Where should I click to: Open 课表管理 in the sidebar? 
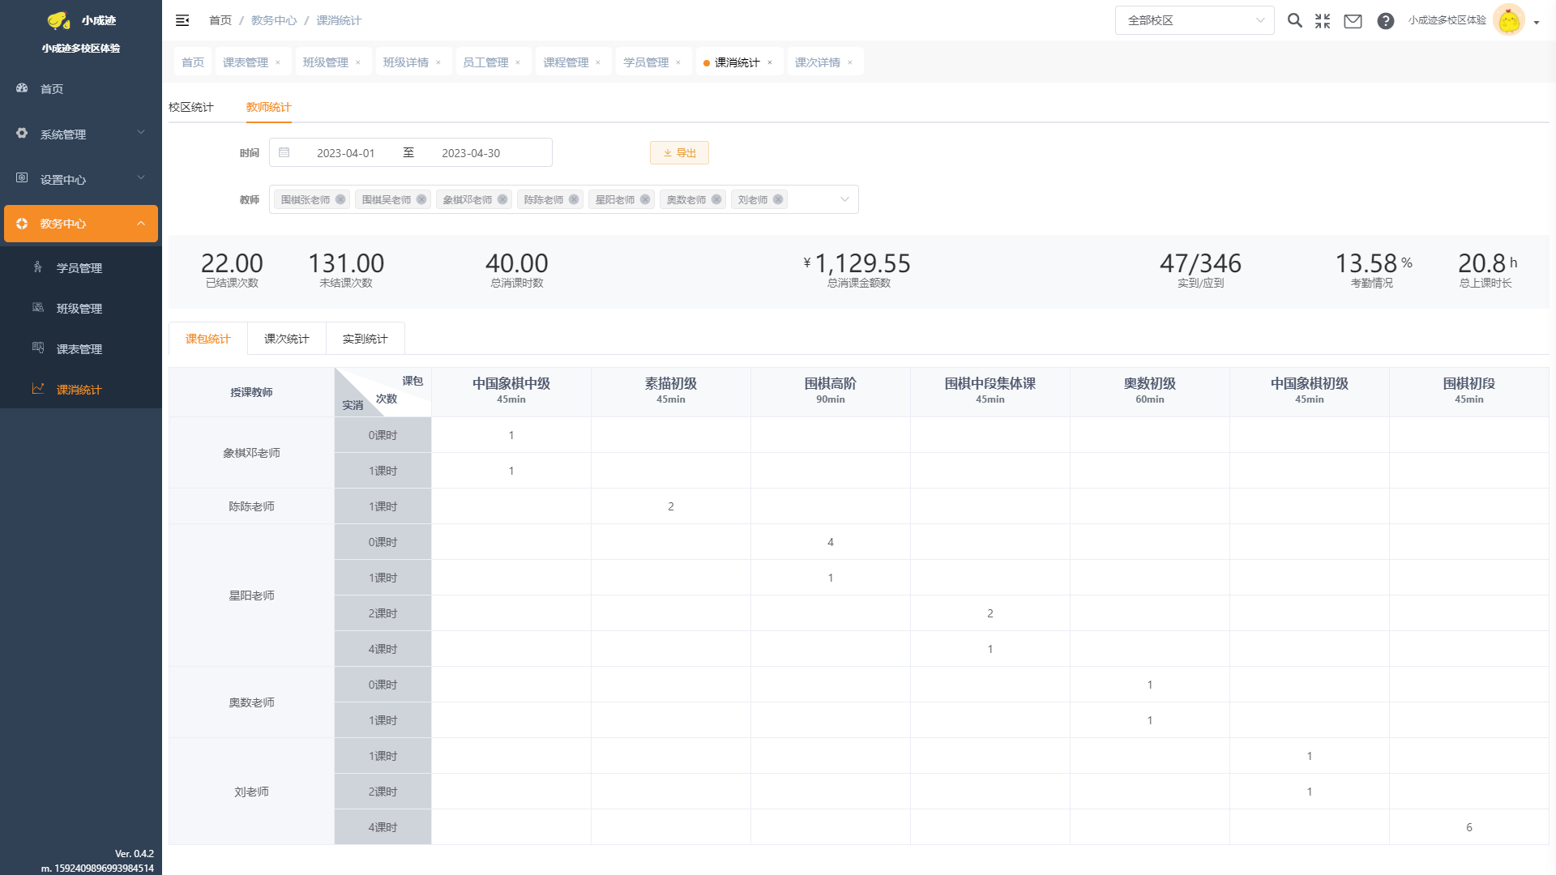tap(79, 349)
